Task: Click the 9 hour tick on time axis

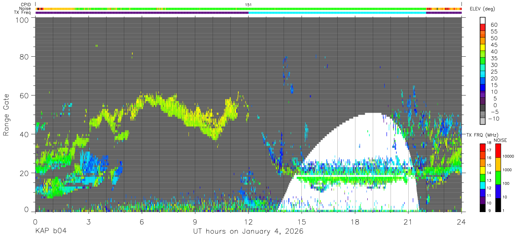Action: click(195, 222)
